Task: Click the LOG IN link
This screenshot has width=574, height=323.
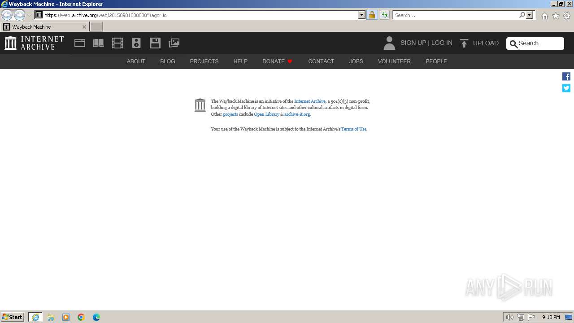Action: [442, 43]
